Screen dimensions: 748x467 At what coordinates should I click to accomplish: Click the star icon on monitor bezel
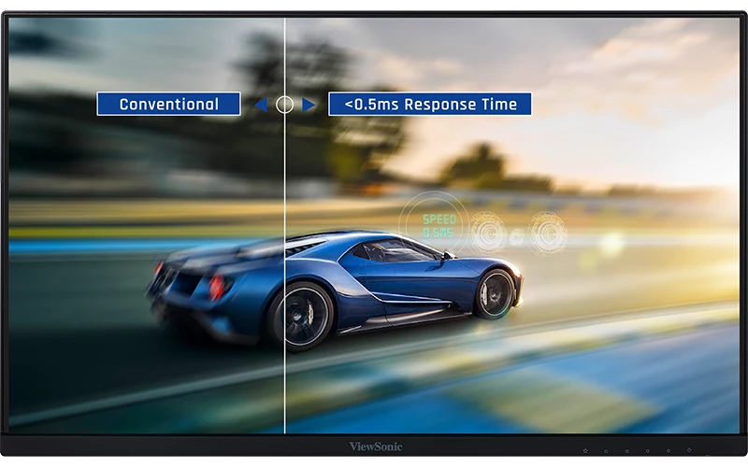(585, 450)
